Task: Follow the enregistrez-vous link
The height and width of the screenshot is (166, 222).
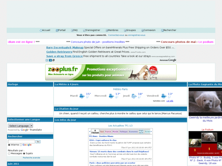Action: tap(137, 35)
